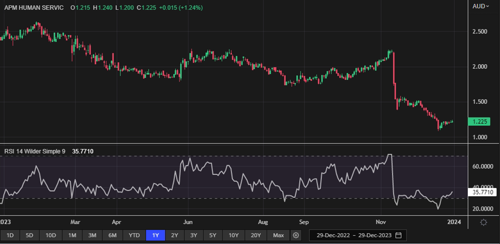Click the 2.000 price axis label

480,67
